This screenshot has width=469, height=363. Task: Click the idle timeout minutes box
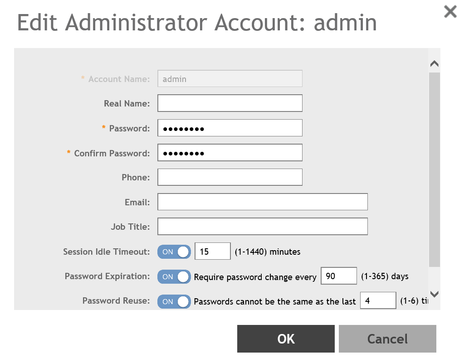[213, 252]
